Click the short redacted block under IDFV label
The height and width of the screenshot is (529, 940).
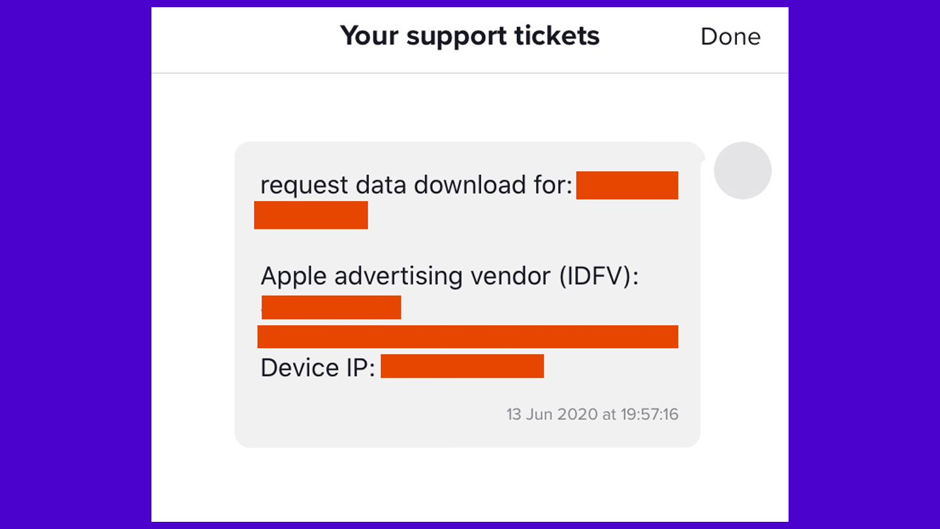point(331,307)
